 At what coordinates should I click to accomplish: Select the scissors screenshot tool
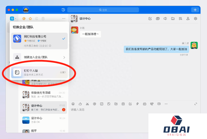tap(87, 104)
